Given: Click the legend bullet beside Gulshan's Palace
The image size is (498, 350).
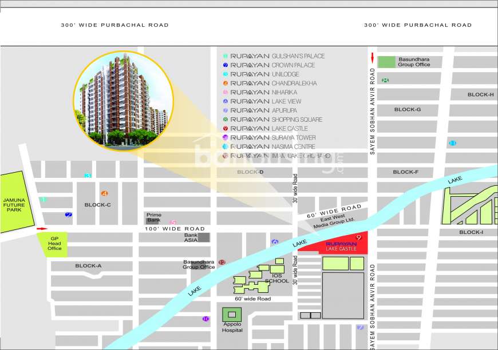Looking at the screenshot, I should [x=225, y=56].
